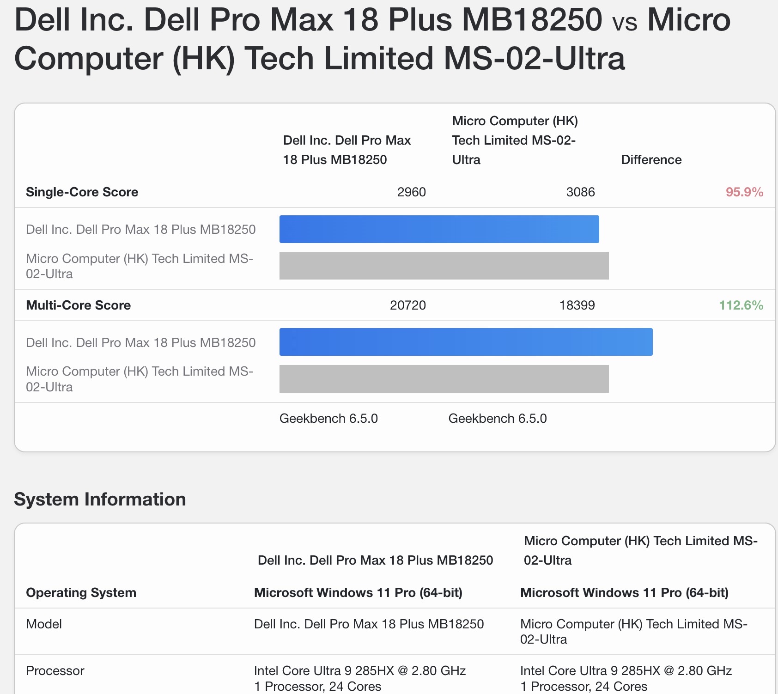The image size is (778, 694).
Task: Select the Operating System row label
Action: pyautogui.click(x=81, y=593)
